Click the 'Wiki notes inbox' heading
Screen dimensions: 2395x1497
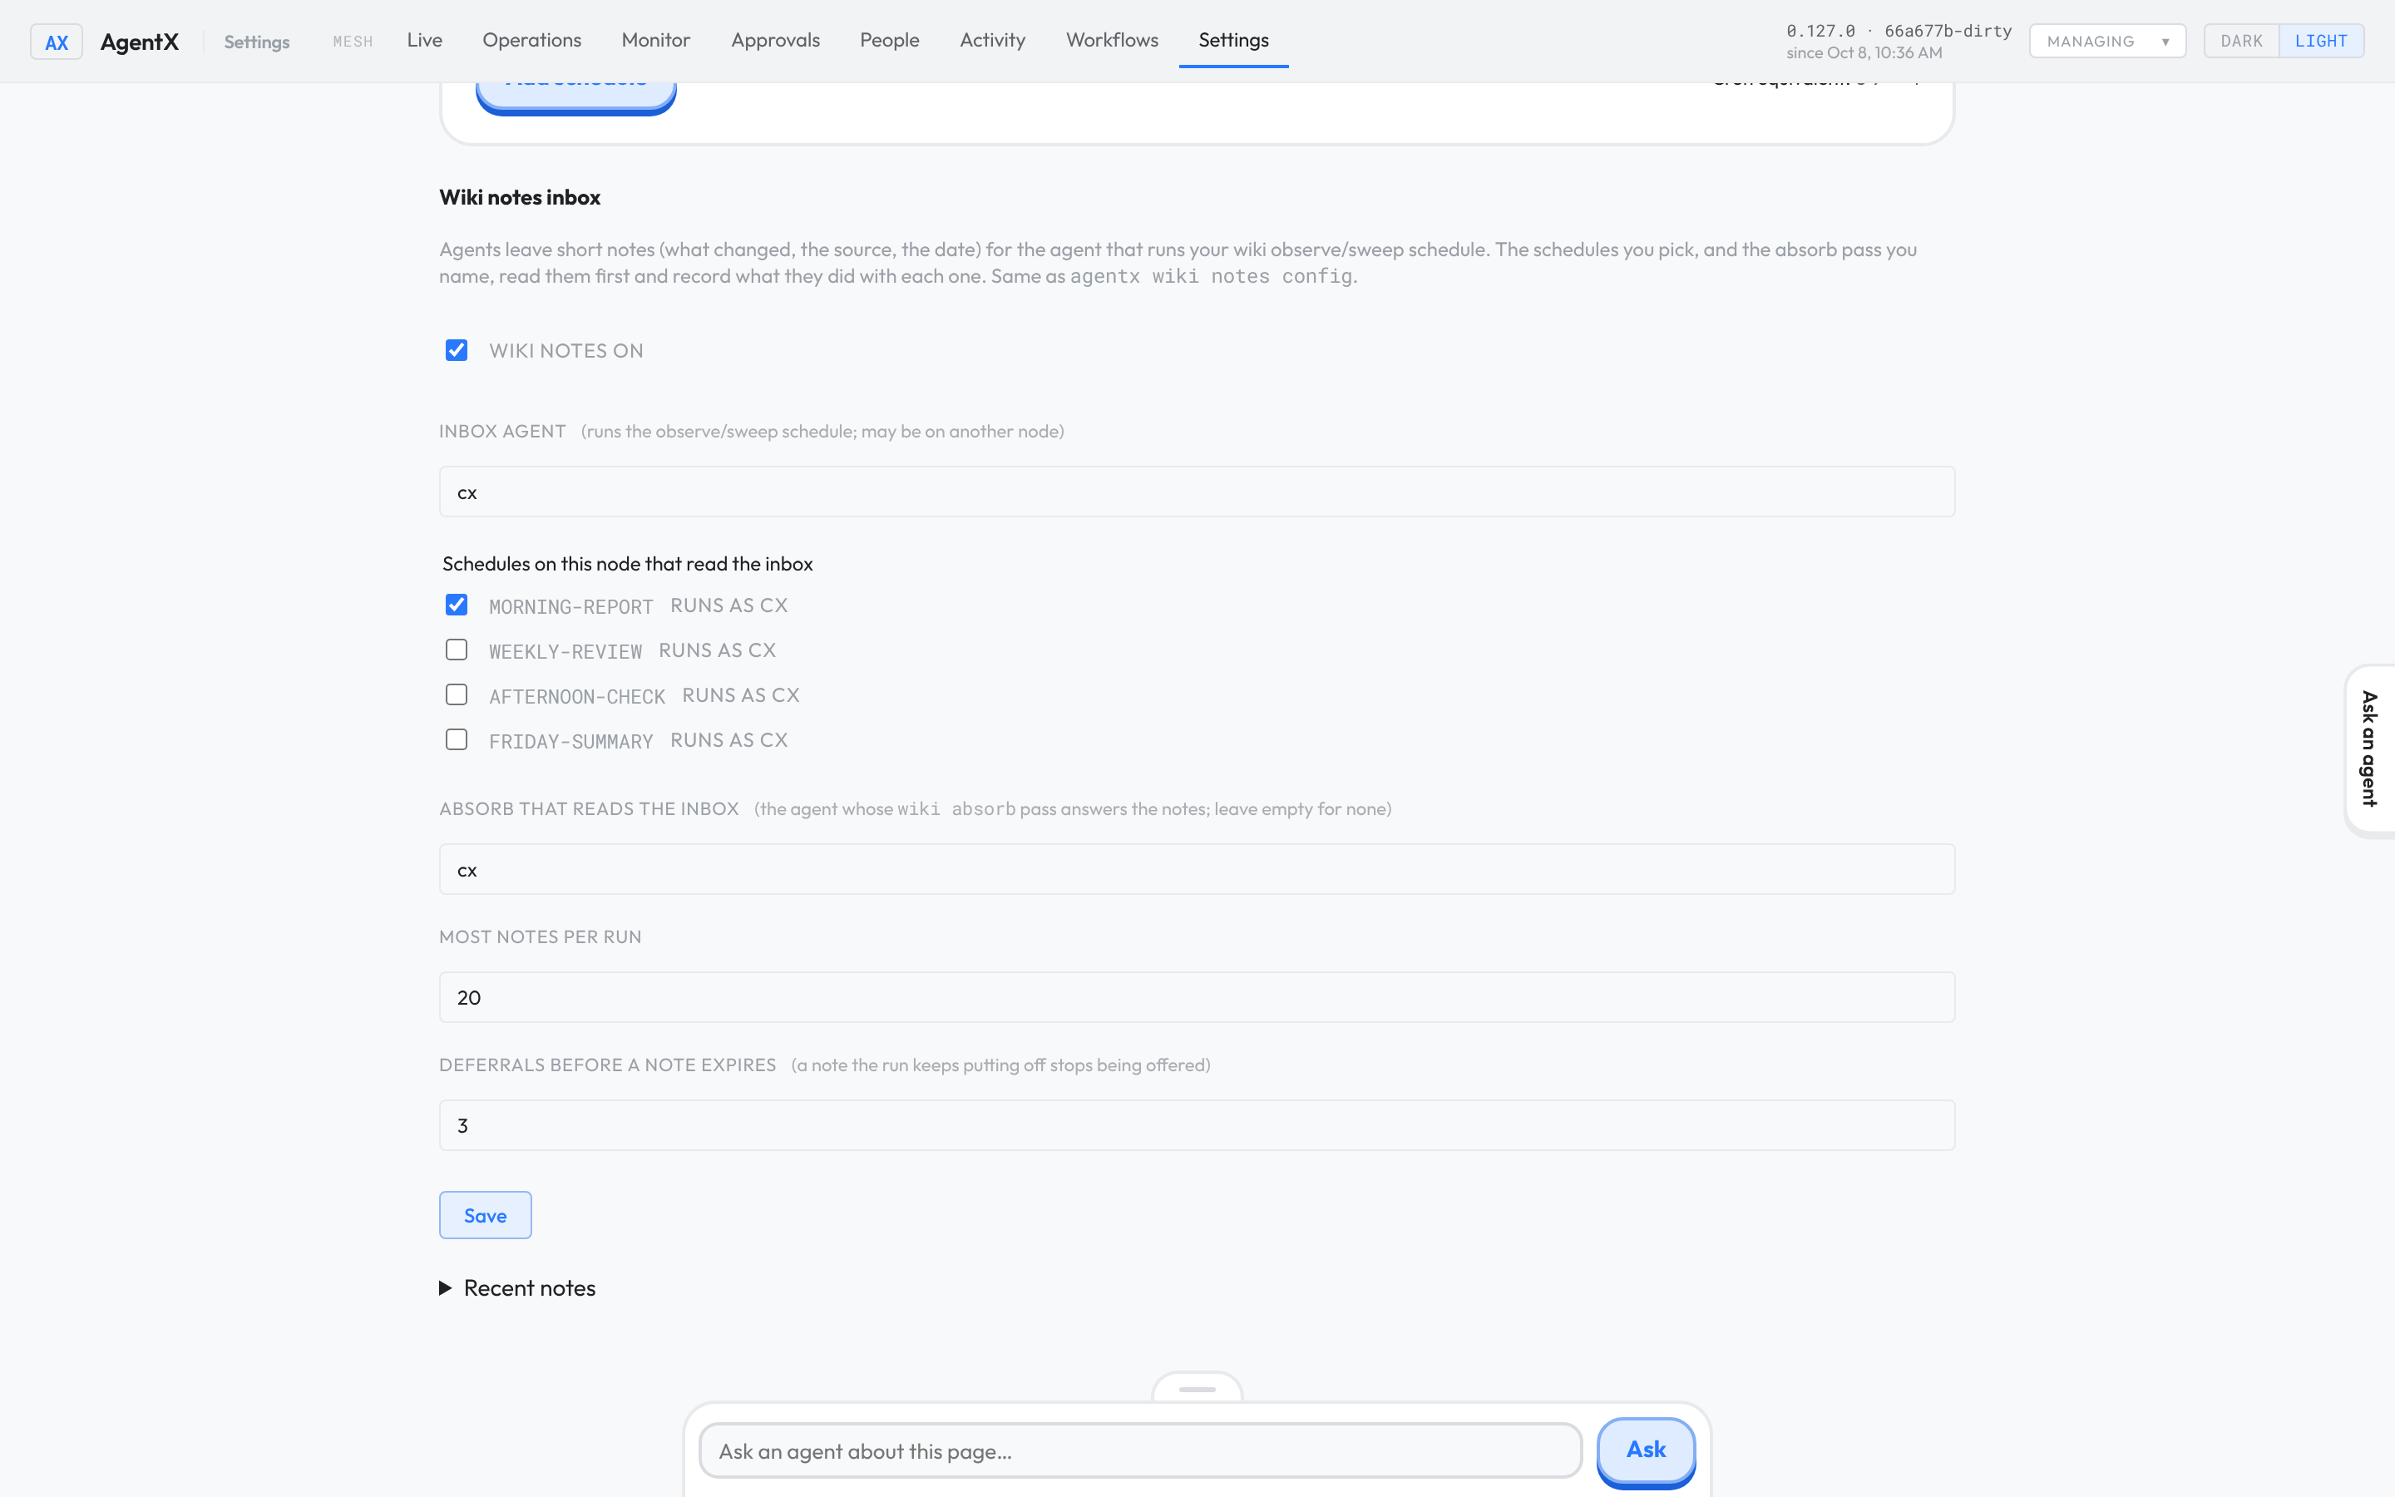[x=520, y=197]
